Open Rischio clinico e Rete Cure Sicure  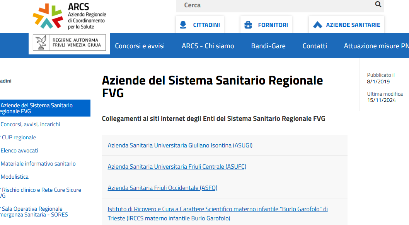pyautogui.click(x=41, y=193)
